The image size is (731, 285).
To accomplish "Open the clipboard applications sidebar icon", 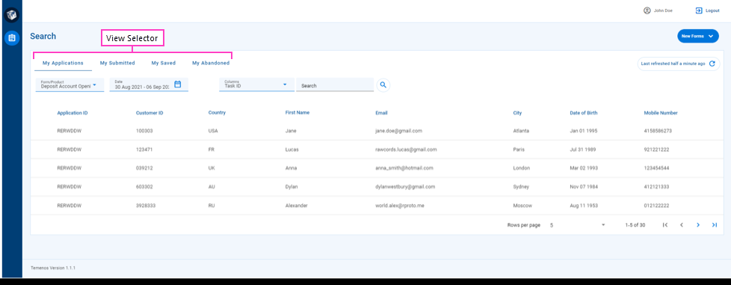I will point(12,38).
